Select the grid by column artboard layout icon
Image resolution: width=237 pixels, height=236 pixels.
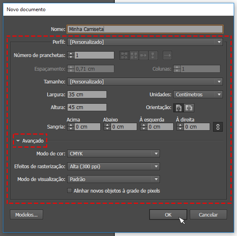click(x=134, y=55)
